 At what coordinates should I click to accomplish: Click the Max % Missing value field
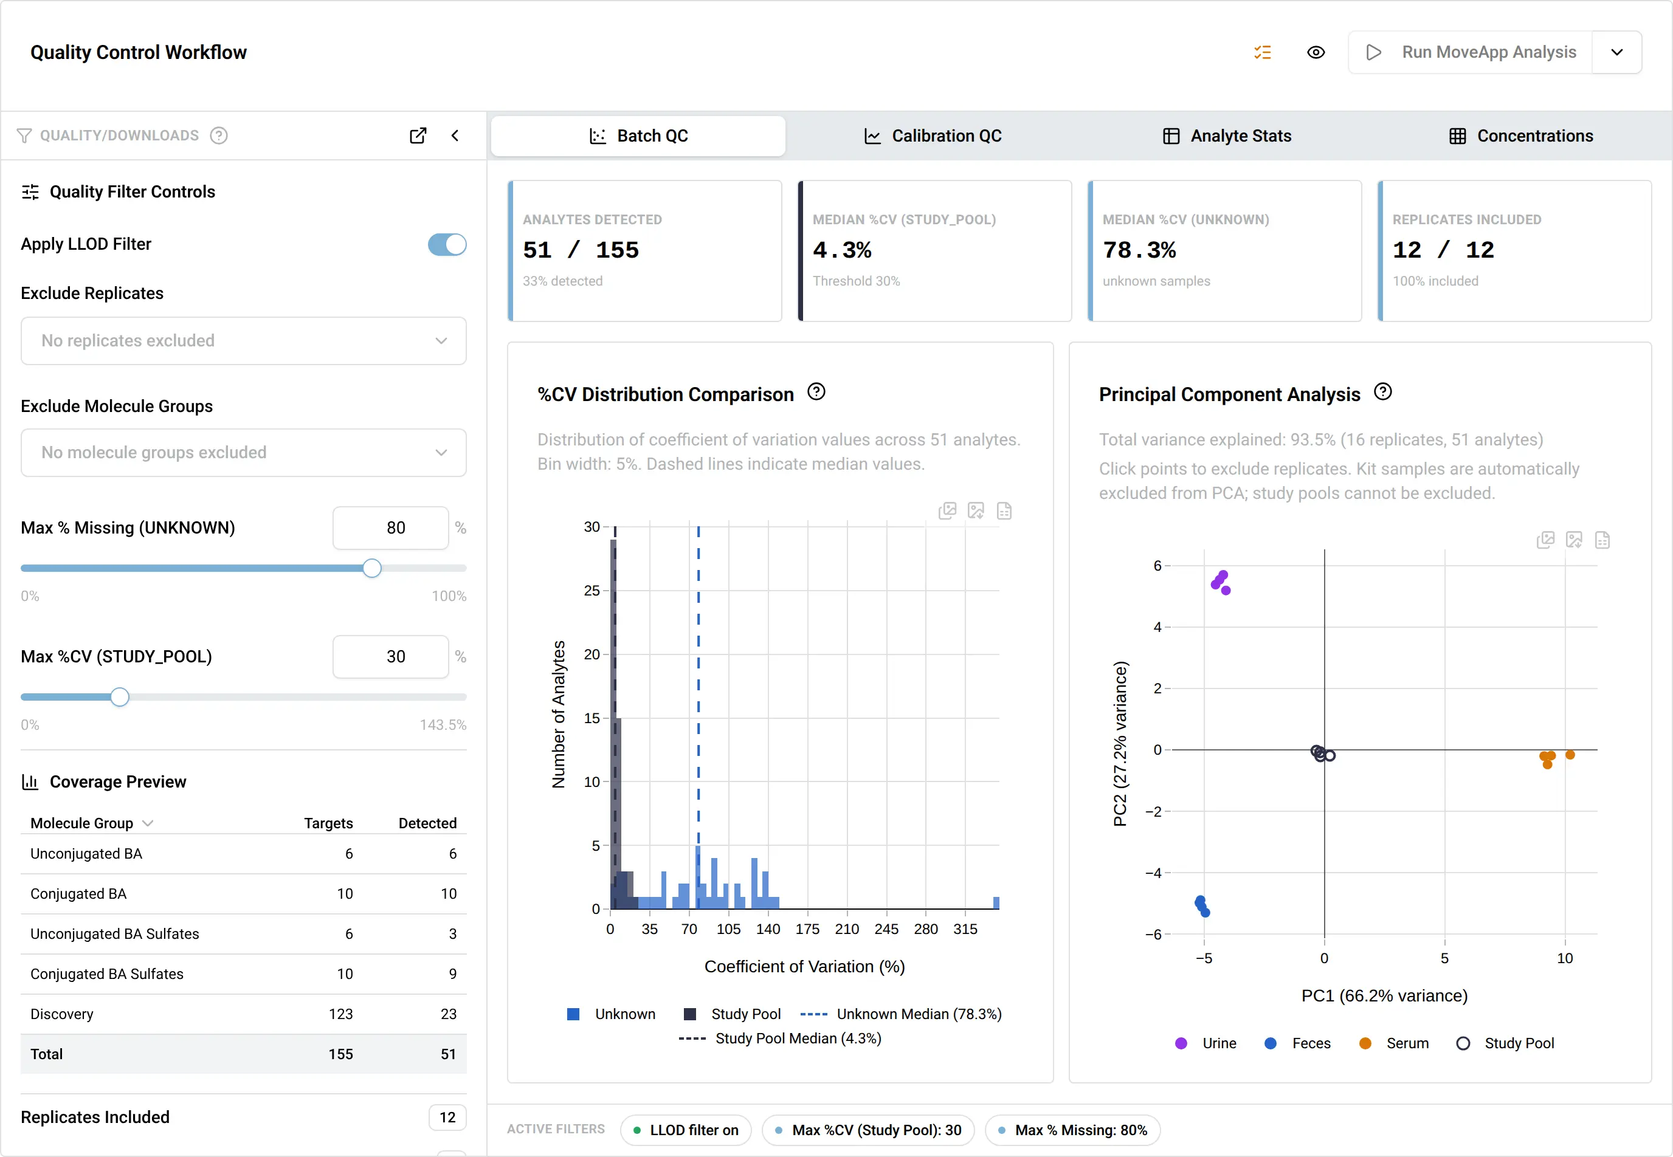pos(391,527)
